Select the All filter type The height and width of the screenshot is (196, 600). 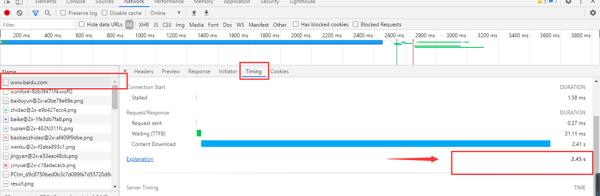coord(129,25)
